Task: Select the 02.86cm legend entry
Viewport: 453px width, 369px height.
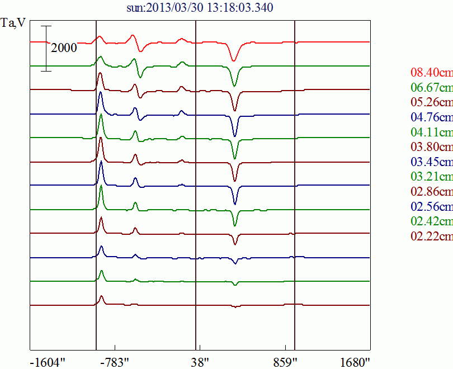Action: point(432,191)
